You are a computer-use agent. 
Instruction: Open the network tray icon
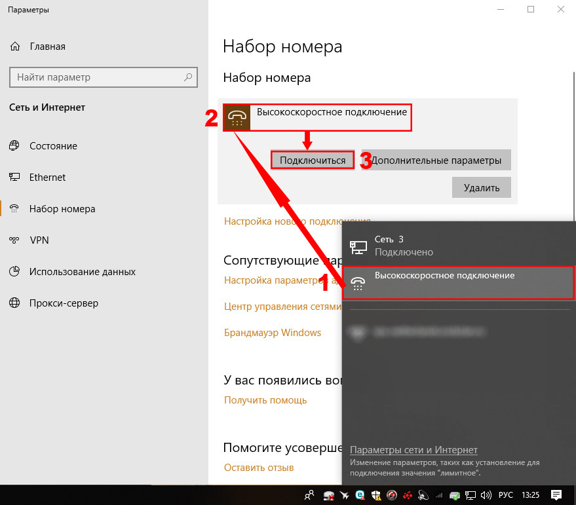click(470, 495)
